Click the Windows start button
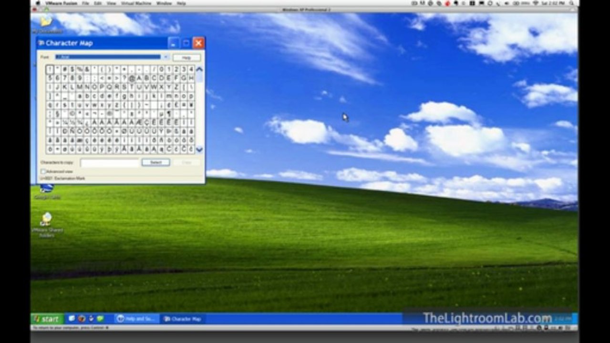610x343 pixels. click(x=47, y=319)
